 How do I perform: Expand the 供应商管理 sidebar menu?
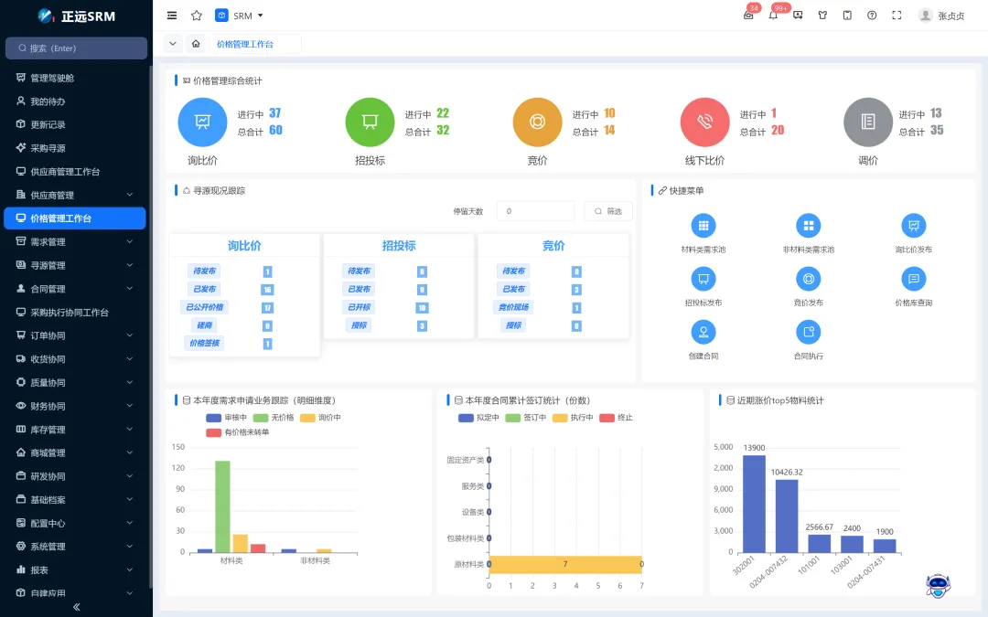76,196
